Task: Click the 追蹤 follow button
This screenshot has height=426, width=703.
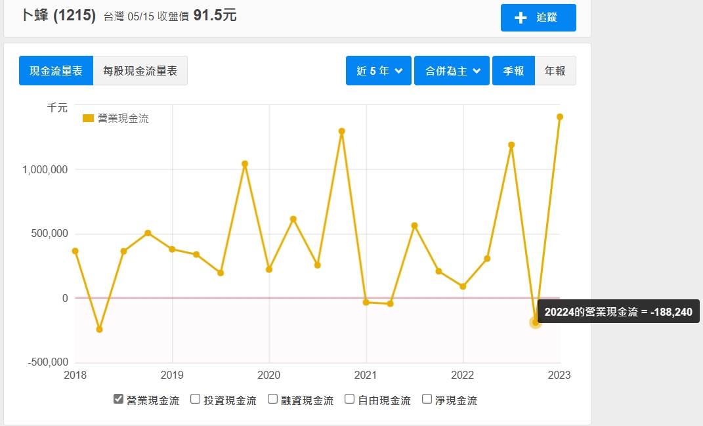Action: click(538, 18)
